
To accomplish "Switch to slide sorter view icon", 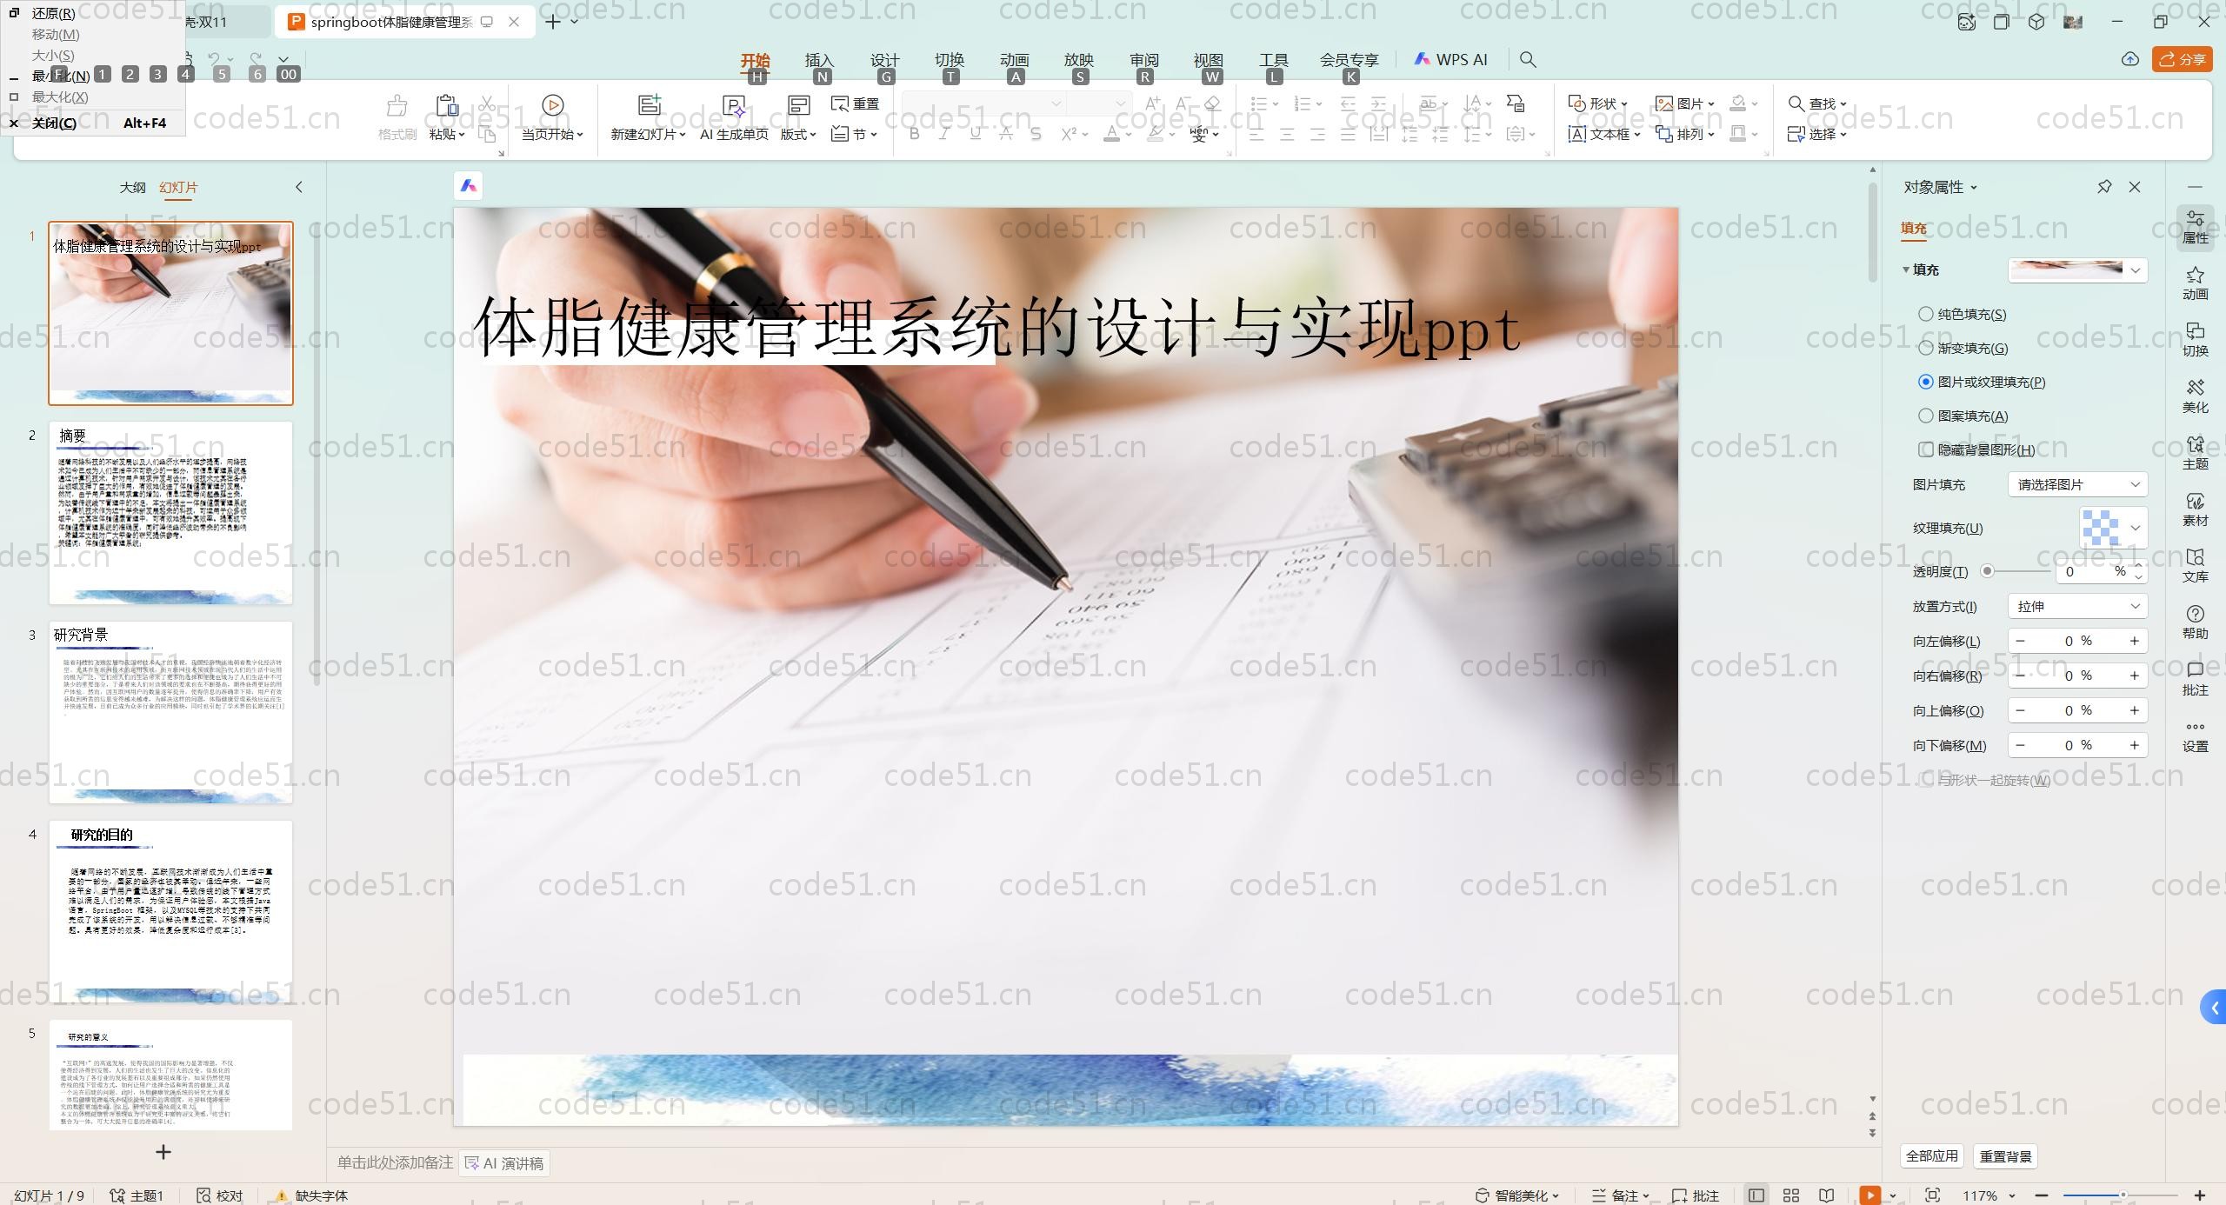I will point(1791,1195).
